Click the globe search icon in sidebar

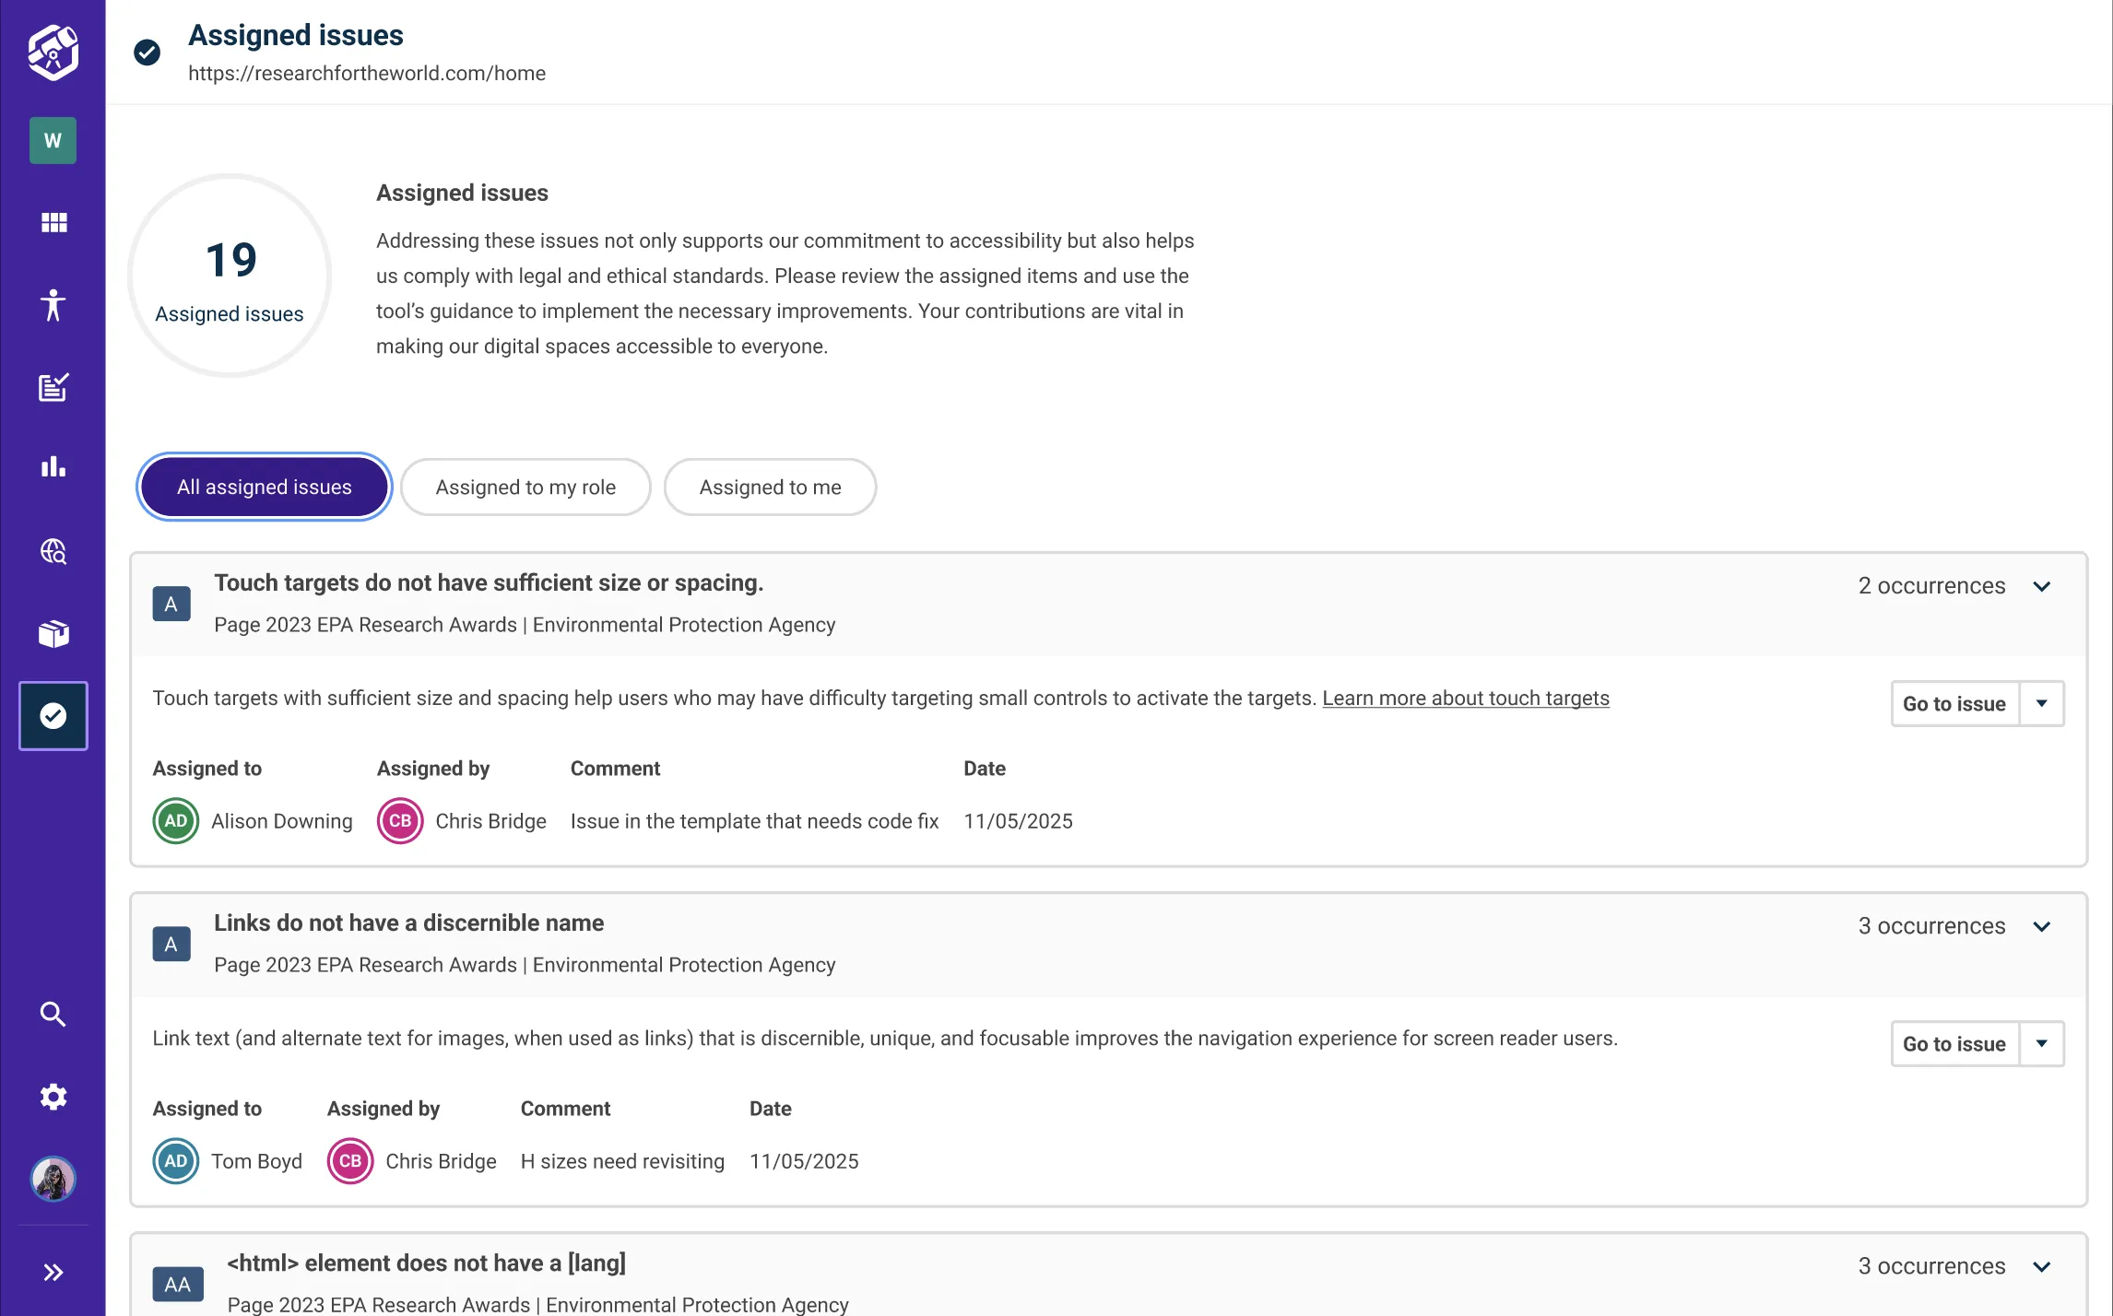53,551
